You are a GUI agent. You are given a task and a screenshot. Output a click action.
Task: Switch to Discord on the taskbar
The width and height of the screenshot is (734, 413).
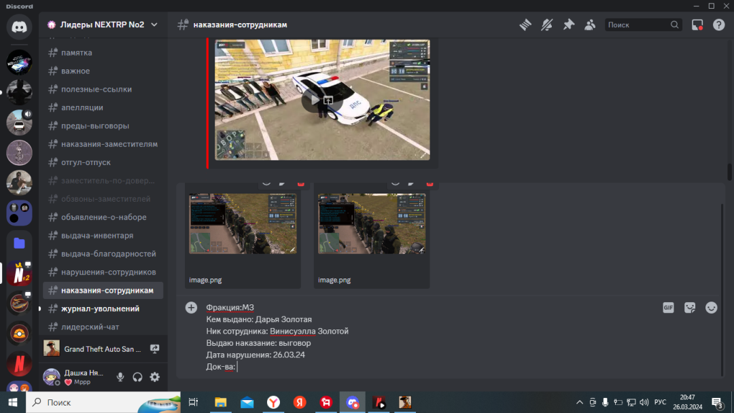pyautogui.click(x=353, y=402)
